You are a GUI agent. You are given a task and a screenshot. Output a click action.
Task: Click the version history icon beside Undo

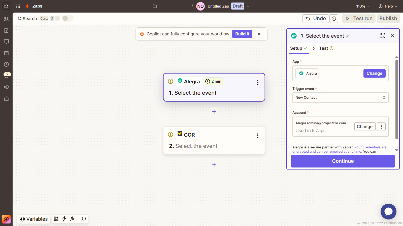click(334, 19)
